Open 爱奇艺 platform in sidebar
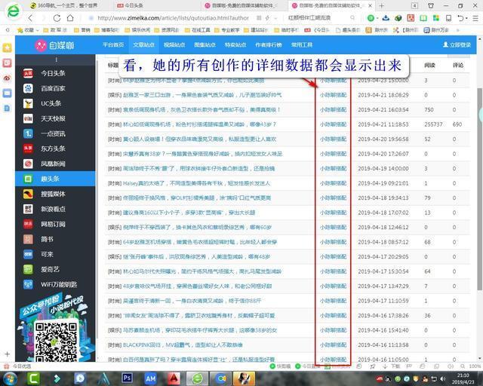This screenshot has height=386, width=483. point(51,269)
